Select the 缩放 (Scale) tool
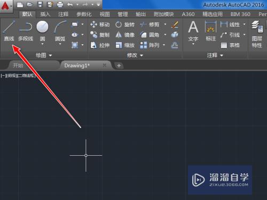The image size is (267, 200). point(125,45)
